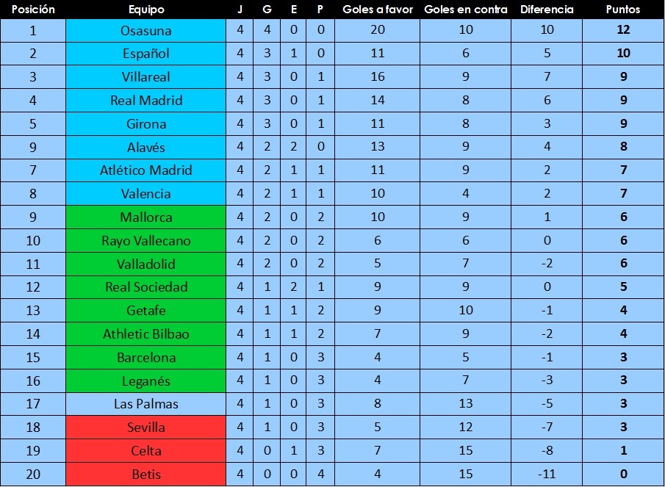Select the red Betis team cell
665x487 pixels.
click(146, 475)
